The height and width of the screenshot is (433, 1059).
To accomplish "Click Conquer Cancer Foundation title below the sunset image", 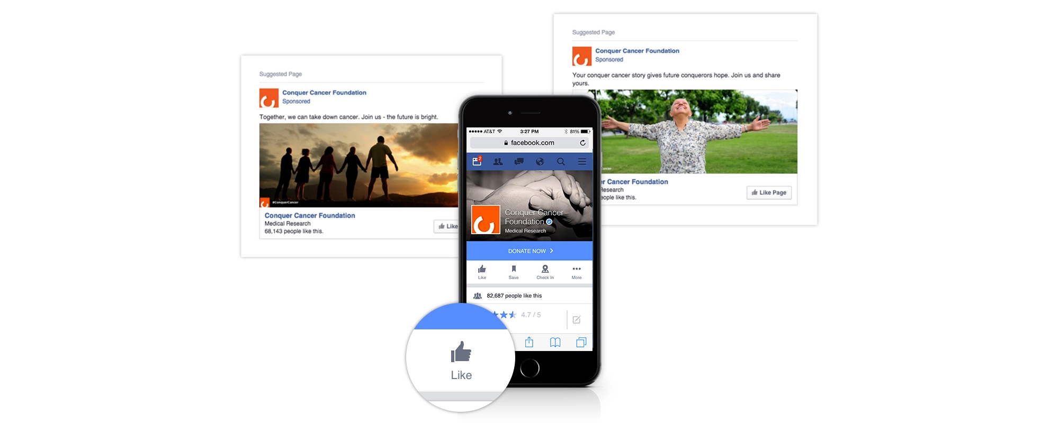I will (x=310, y=216).
